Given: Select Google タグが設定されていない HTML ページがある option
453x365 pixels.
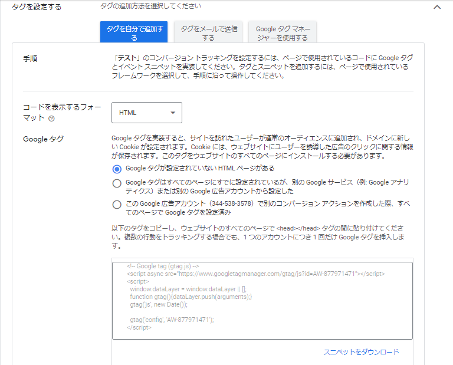Looking at the screenshot, I should [x=117, y=169].
